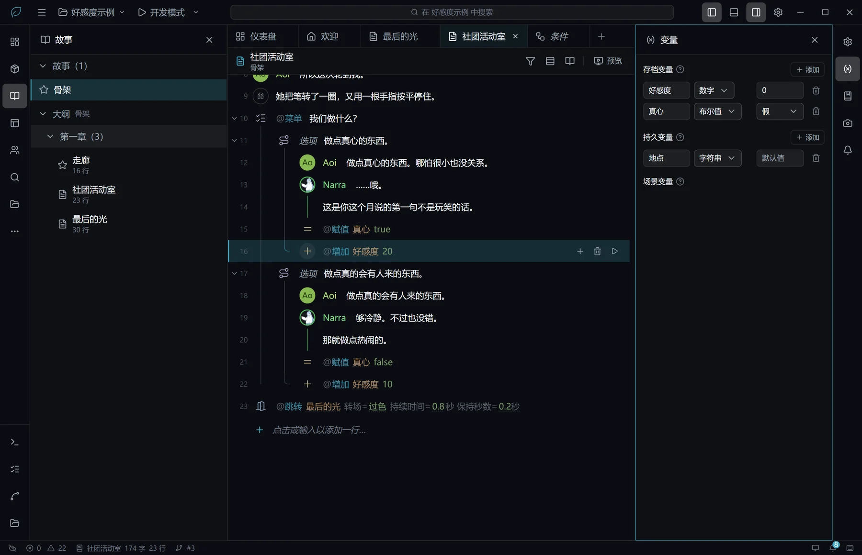Click the help icon beside 场景变量
This screenshot has height=555, width=862.
tap(680, 182)
